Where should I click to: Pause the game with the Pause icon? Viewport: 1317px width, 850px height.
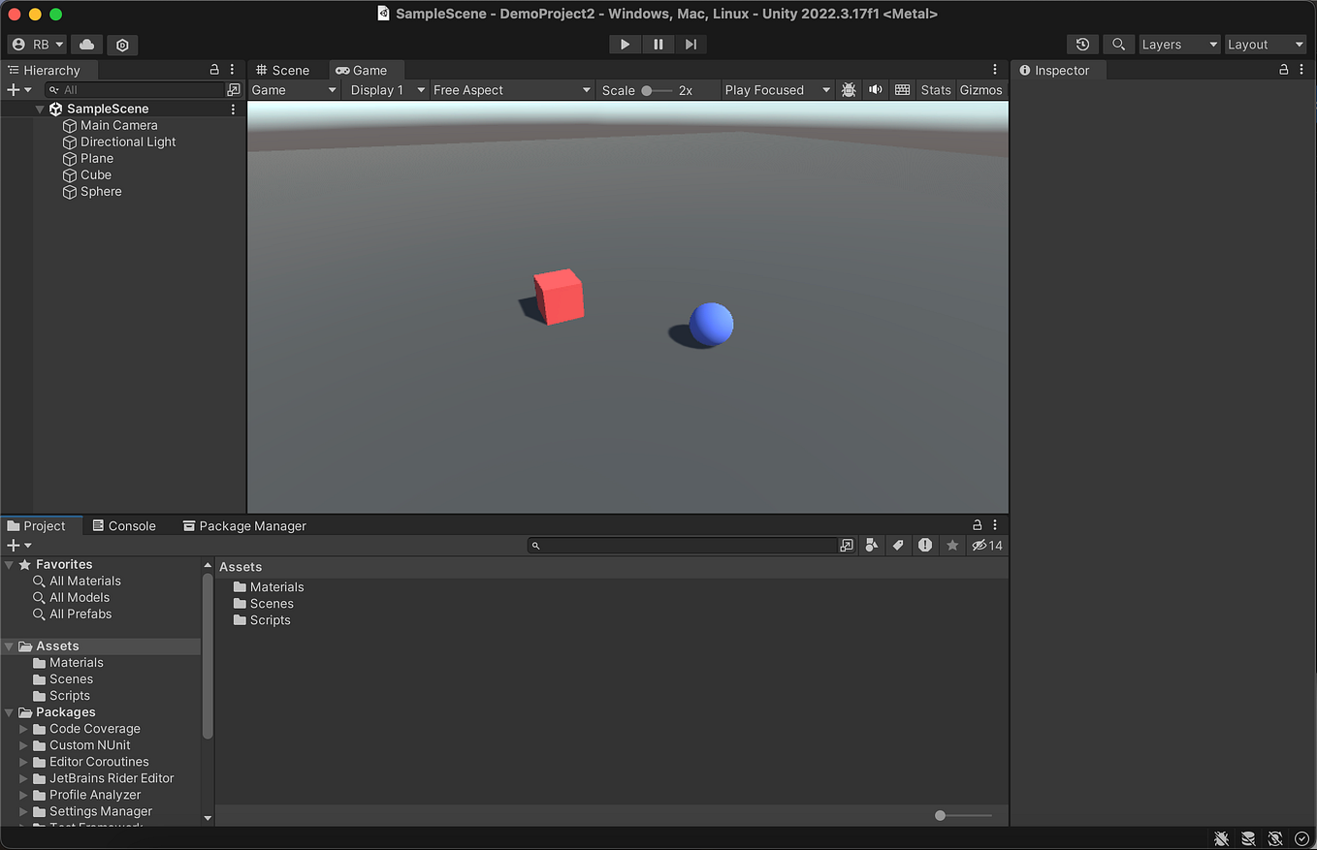658,44
